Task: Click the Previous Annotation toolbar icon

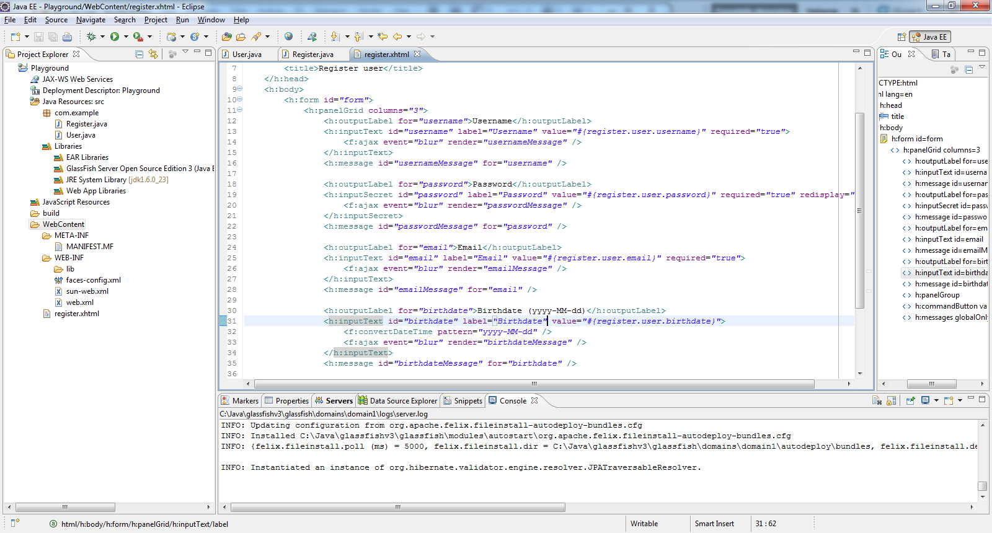Action: (x=359, y=37)
